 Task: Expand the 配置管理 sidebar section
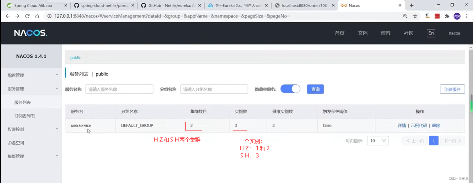(x=31, y=75)
